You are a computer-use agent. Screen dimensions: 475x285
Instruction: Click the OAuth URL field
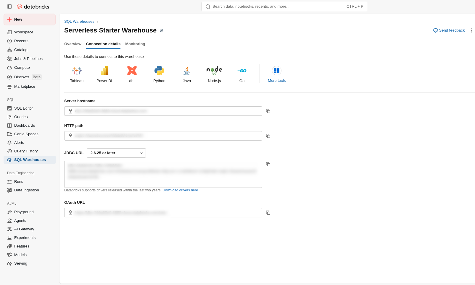pos(163,213)
